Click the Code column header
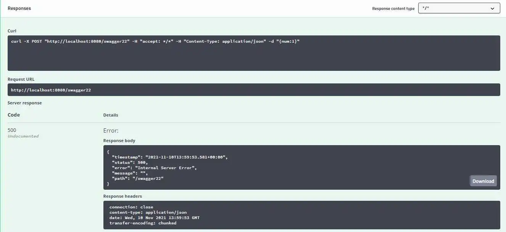The height and width of the screenshot is (232, 506). (x=14, y=115)
